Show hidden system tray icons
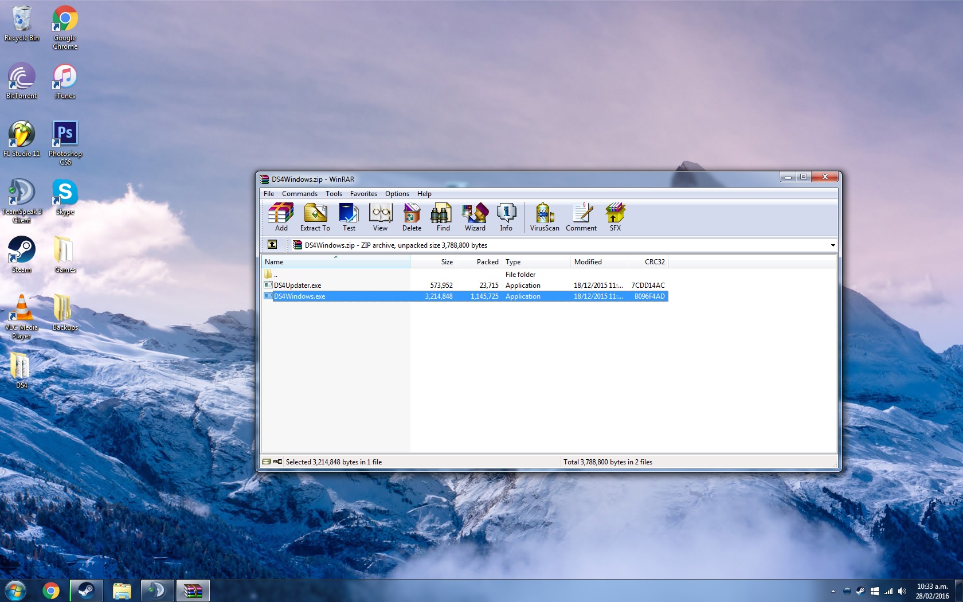Screen dimensions: 963x602 pos(833,591)
